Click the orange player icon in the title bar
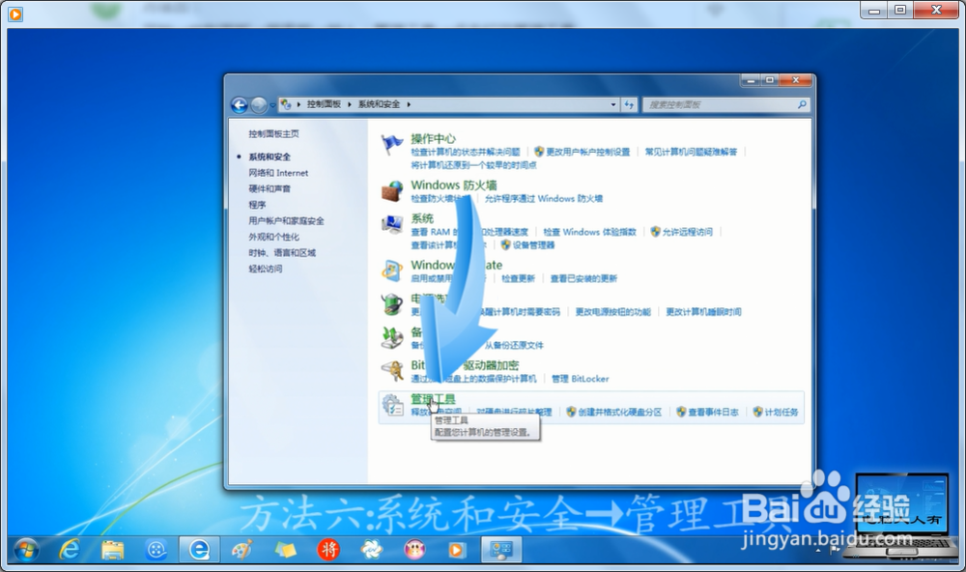This screenshot has width=966, height=572. pos(15,14)
